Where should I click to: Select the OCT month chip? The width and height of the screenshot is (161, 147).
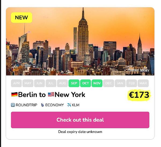click(85, 83)
